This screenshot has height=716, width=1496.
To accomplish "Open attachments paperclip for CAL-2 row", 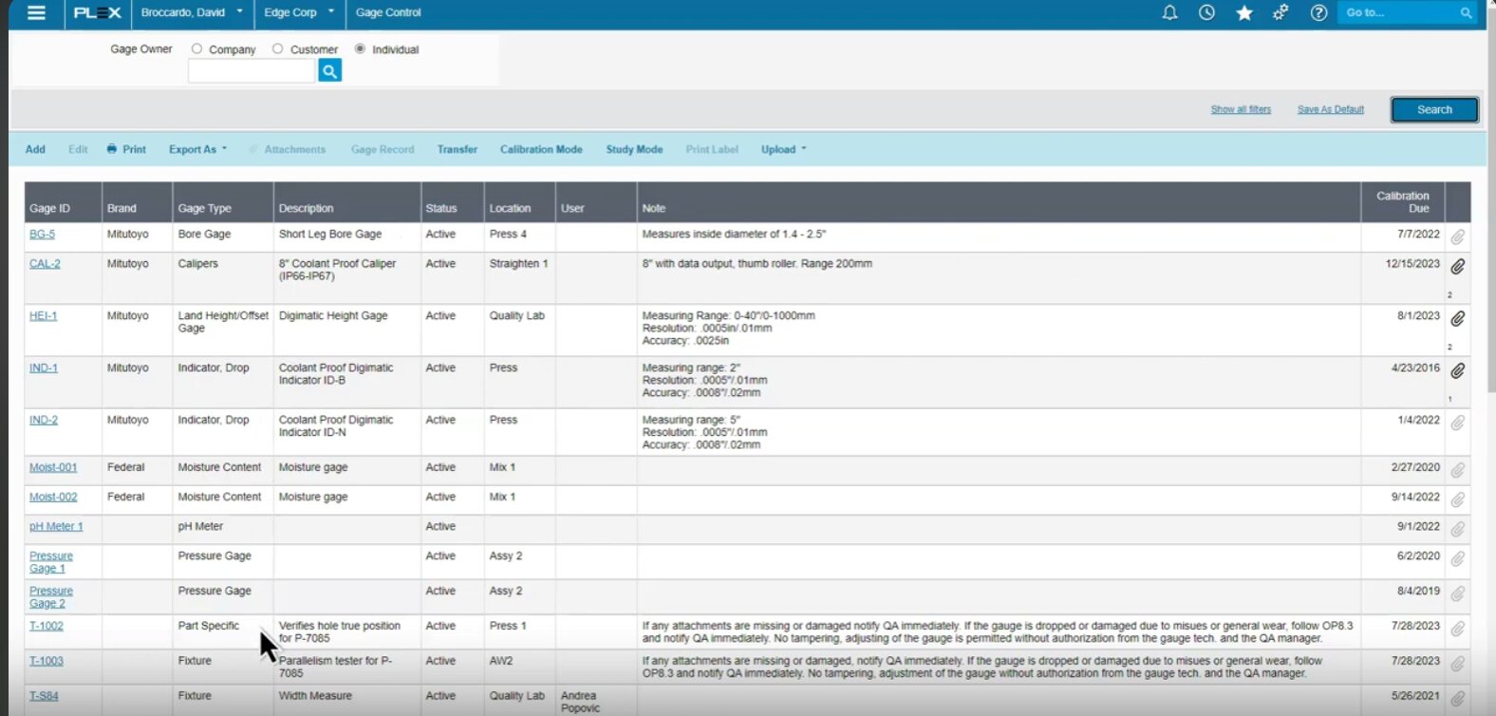I will point(1457,267).
